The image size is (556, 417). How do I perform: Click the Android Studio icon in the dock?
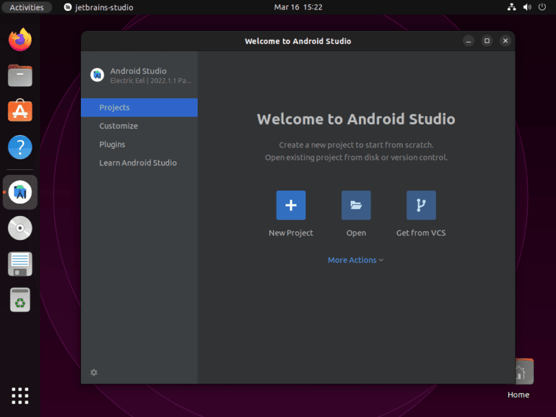point(19,192)
